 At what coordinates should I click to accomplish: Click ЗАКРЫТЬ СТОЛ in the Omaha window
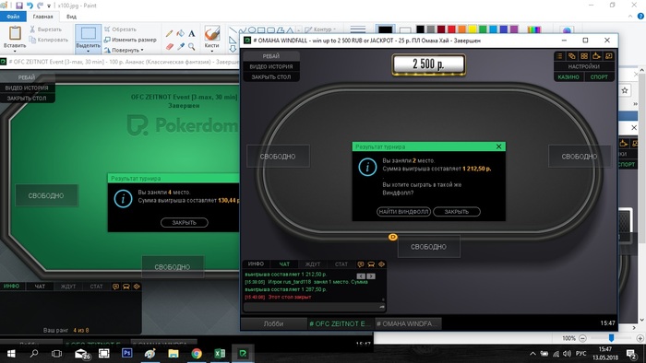click(x=271, y=76)
